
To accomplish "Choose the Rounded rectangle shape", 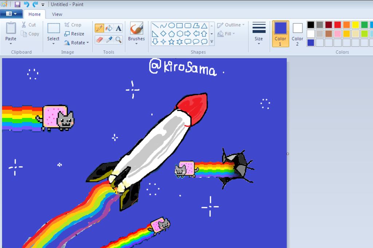I will [188, 25].
